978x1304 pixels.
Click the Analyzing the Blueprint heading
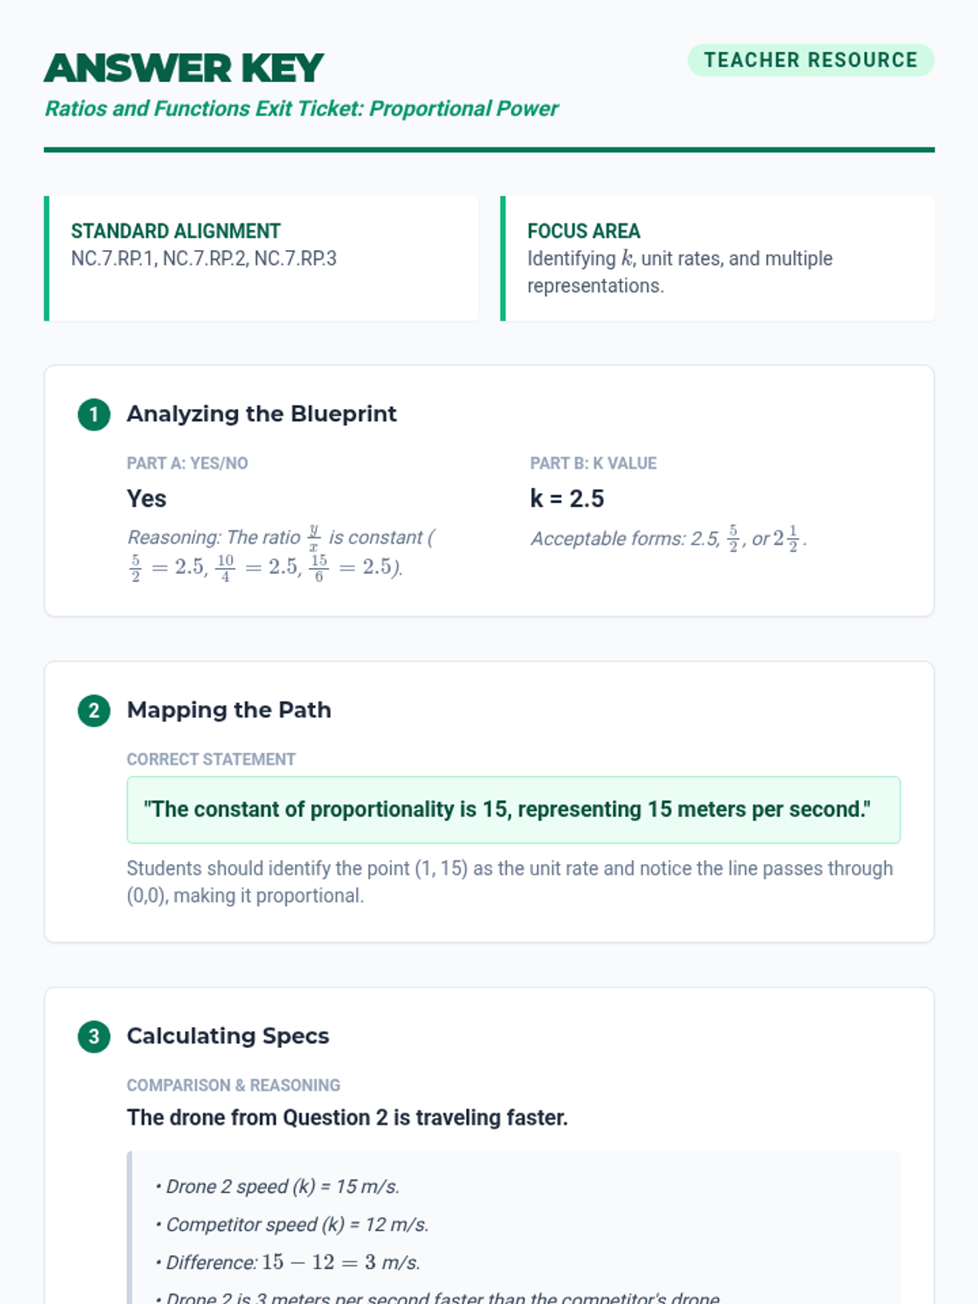click(x=262, y=414)
